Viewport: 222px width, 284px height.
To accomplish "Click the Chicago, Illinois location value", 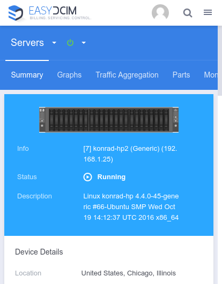I will (x=128, y=273).
